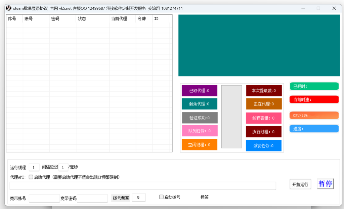Image resolution: width=344 pixels, height=209 pixels.
Task: Click the app icon in title bar
Action: click(8, 8)
